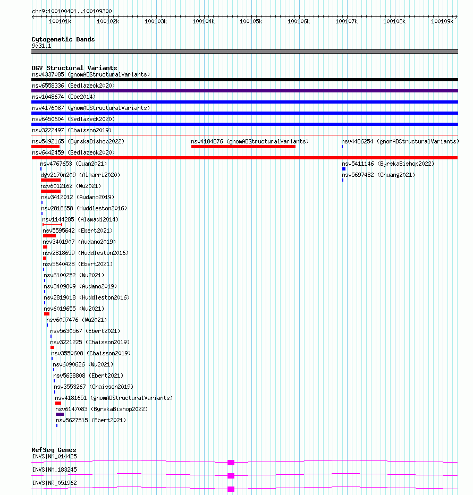Select nsv2818659 (Huddleston2016) label
The height and width of the screenshot is (495, 473).
[86, 253]
